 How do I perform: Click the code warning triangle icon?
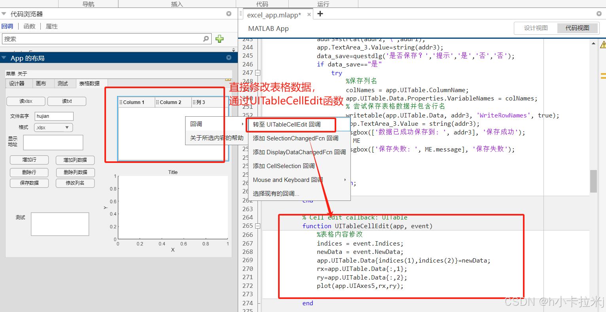click(x=603, y=44)
